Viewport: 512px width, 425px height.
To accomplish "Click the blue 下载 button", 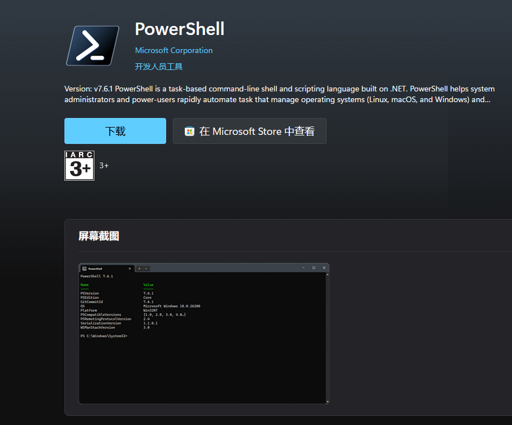I will click(115, 131).
